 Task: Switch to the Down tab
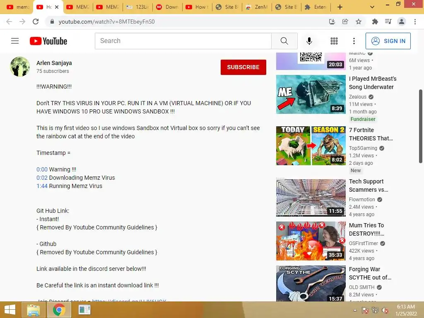[x=167, y=7]
